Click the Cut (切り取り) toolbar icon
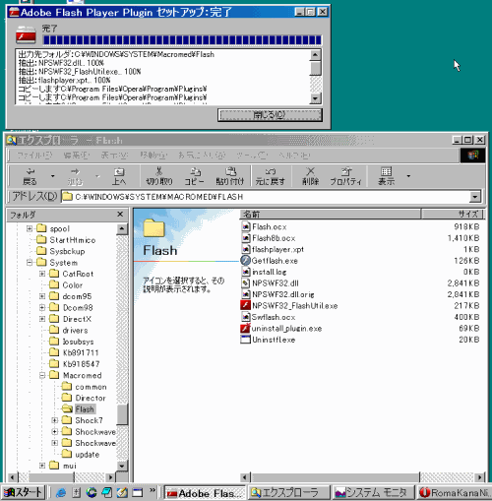The height and width of the screenshot is (501, 492). pyautogui.click(x=159, y=176)
